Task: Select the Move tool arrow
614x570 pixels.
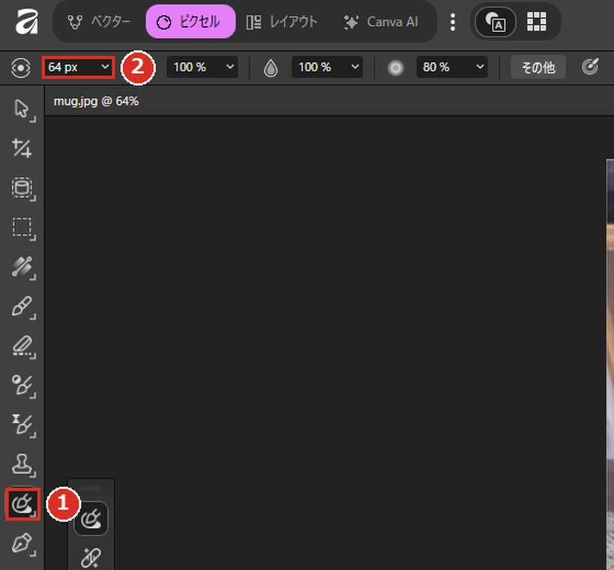Action: coord(22,109)
